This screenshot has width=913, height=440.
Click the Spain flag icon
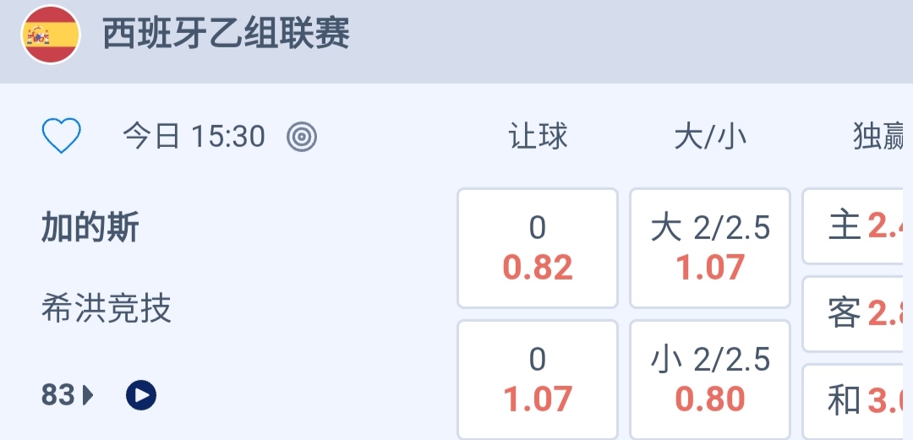tap(51, 35)
